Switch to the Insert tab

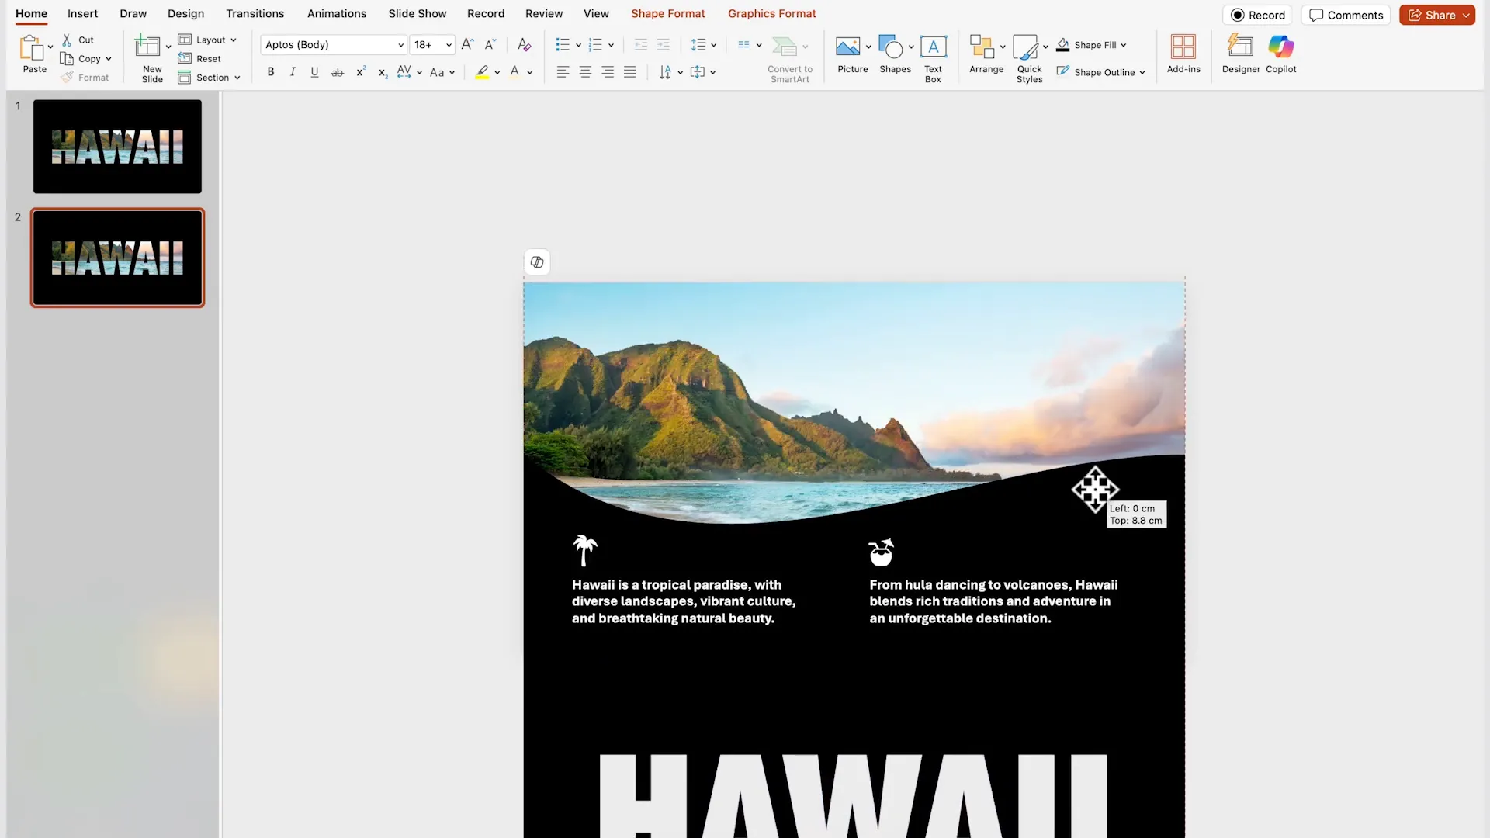click(x=82, y=13)
